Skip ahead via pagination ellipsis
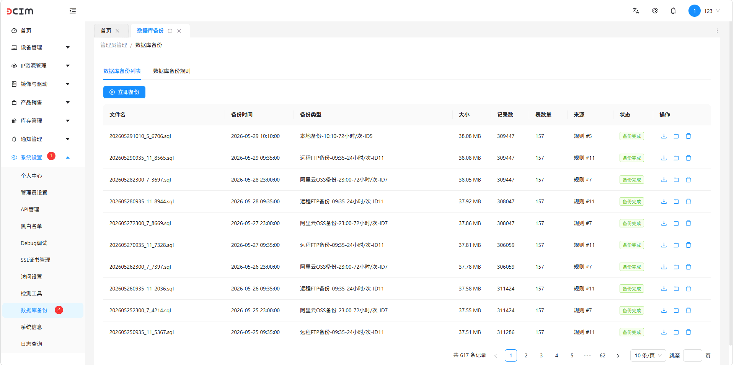Image resolution: width=734 pixels, height=365 pixels. tap(587, 355)
